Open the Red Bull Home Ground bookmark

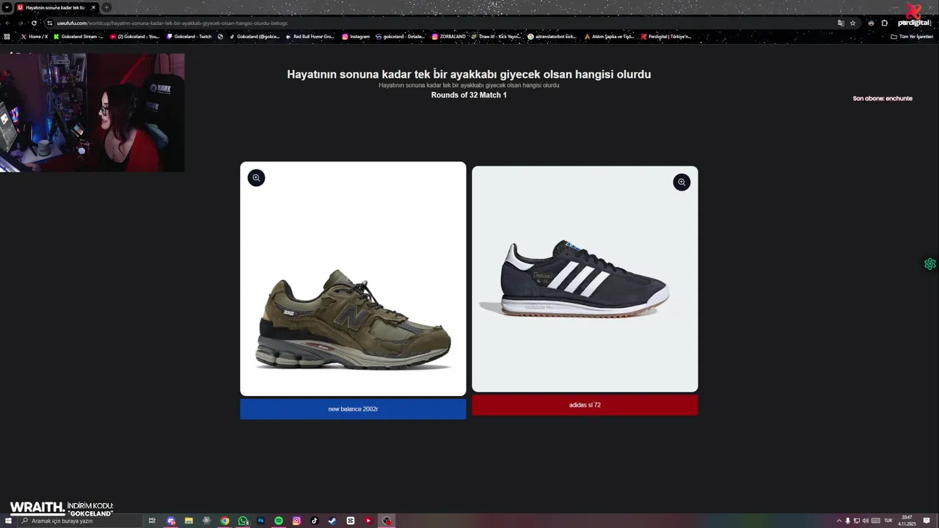(310, 37)
